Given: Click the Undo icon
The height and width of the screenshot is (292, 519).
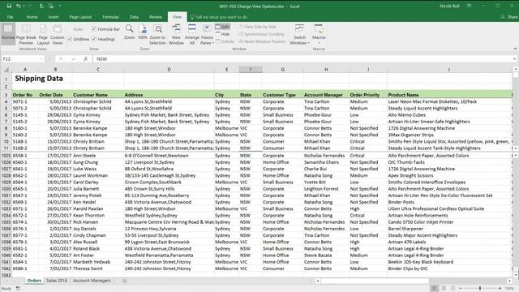Looking at the screenshot, I should coord(19,6).
